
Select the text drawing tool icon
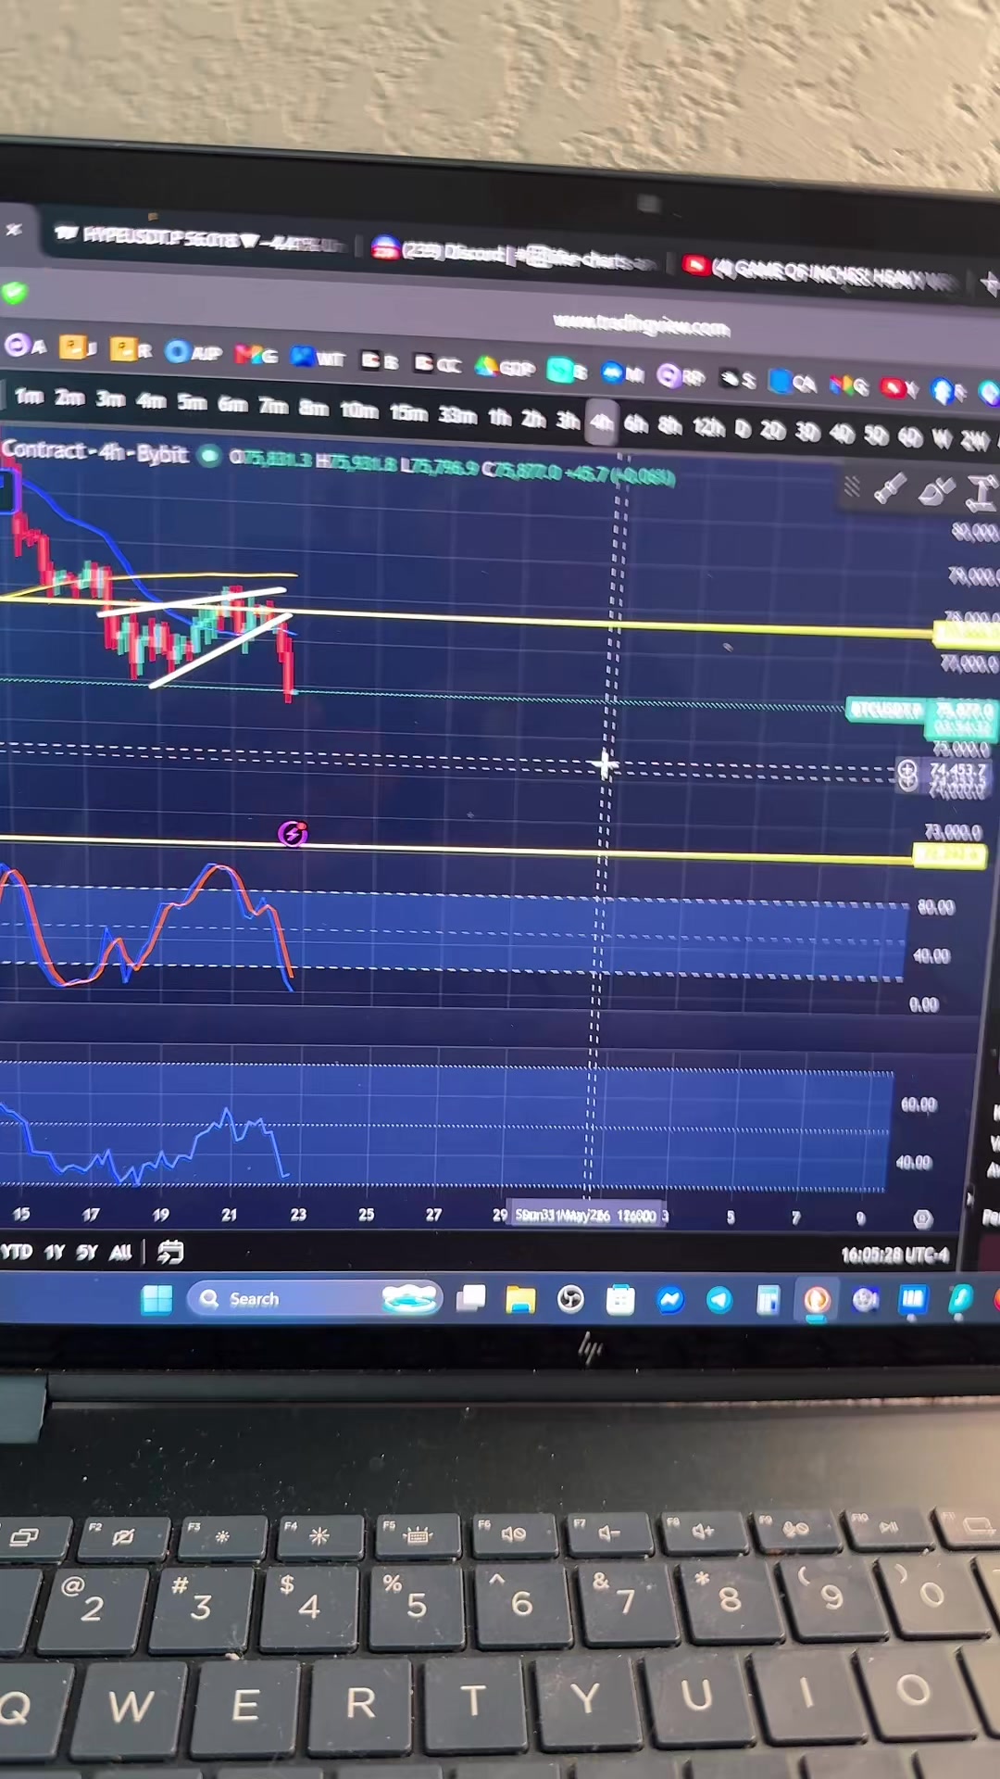(981, 492)
